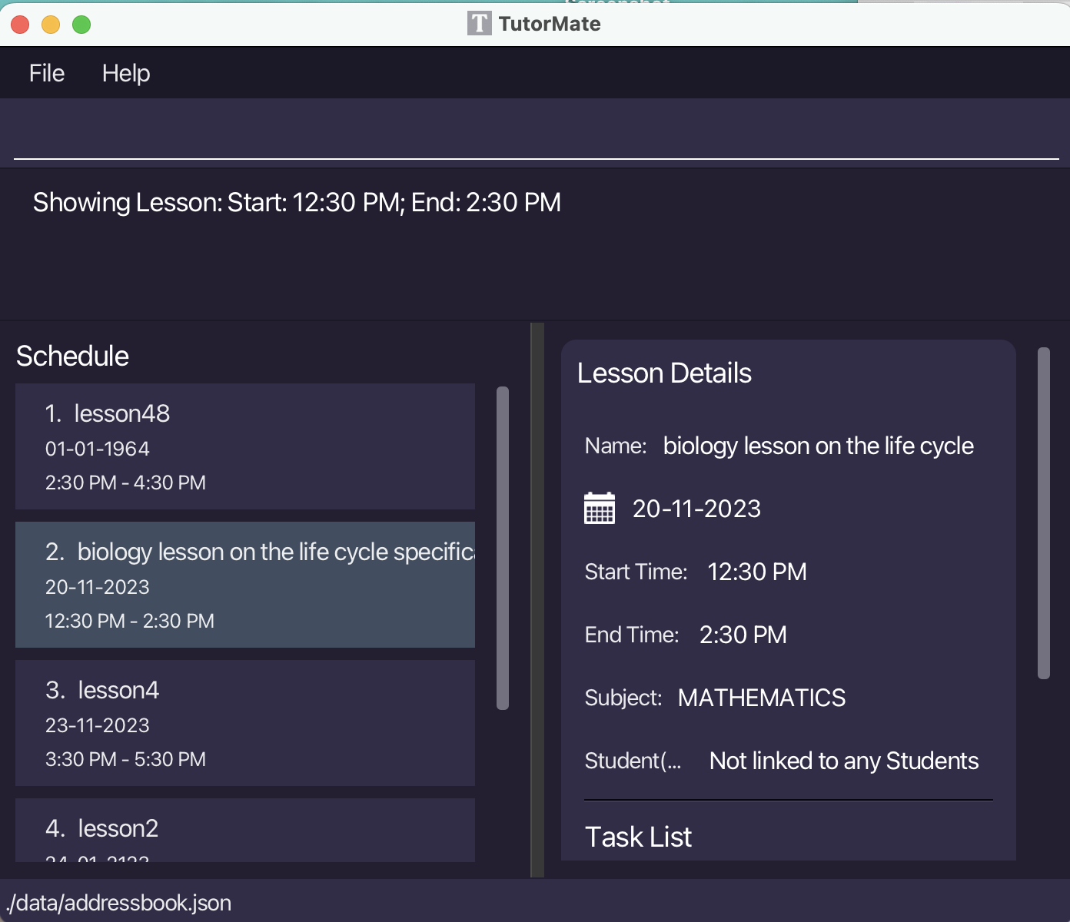
Task: Click the 'End Time:' label
Action: click(632, 635)
